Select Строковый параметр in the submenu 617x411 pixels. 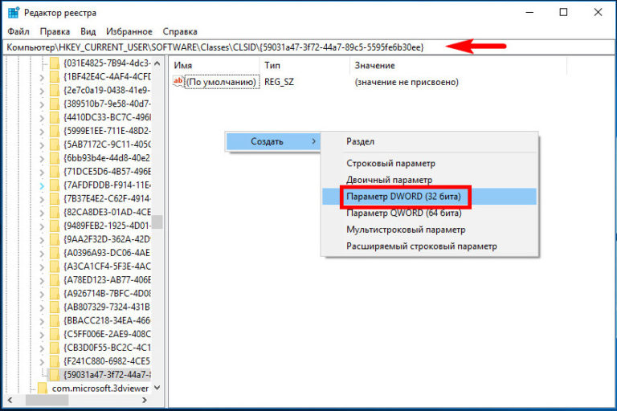[390, 163]
